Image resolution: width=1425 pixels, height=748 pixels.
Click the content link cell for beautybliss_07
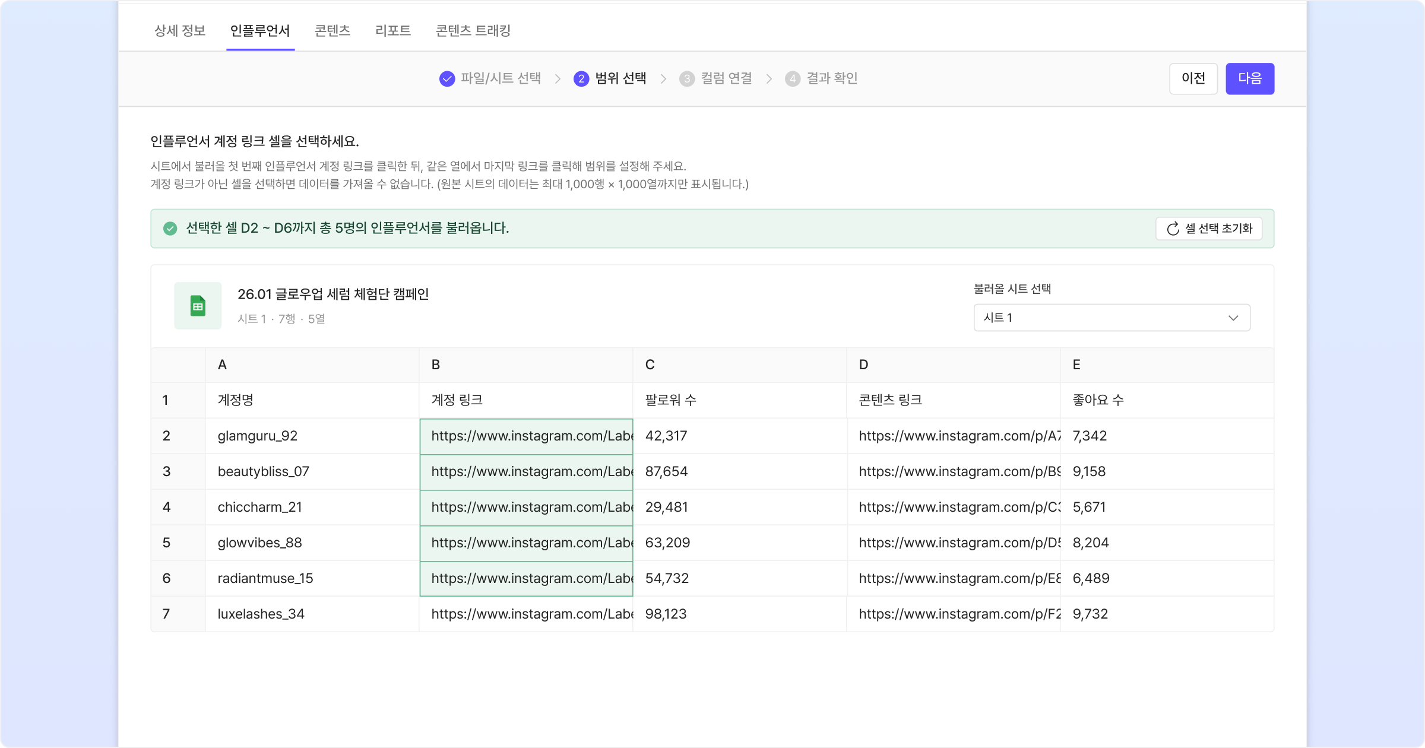click(x=954, y=471)
